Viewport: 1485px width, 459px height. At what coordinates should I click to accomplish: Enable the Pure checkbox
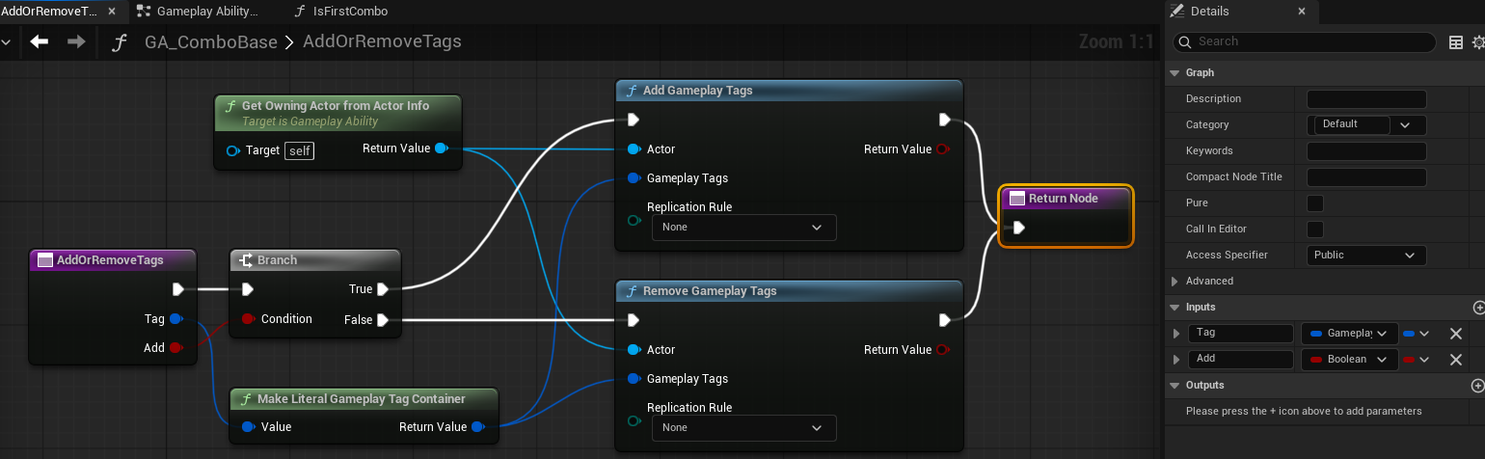click(x=1314, y=203)
